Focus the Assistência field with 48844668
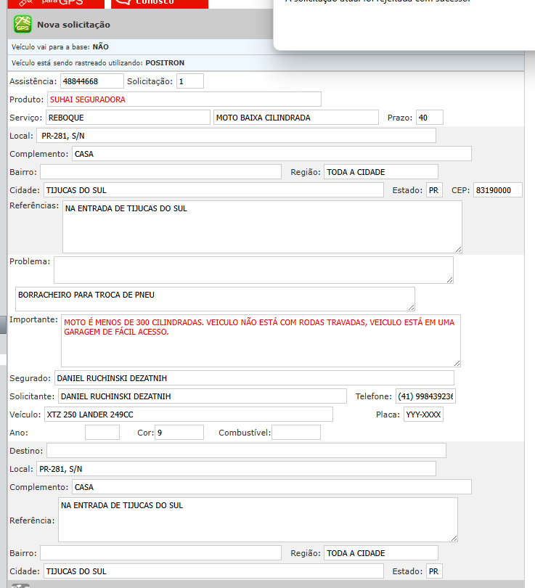Screen dimensions: 535x588 [x=92, y=81]
